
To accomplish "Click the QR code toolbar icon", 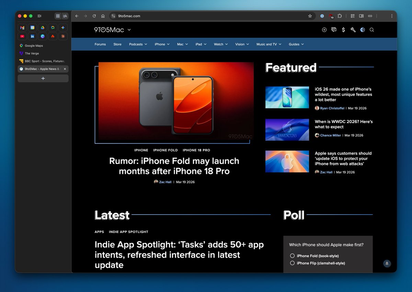I will coord(353,16).
